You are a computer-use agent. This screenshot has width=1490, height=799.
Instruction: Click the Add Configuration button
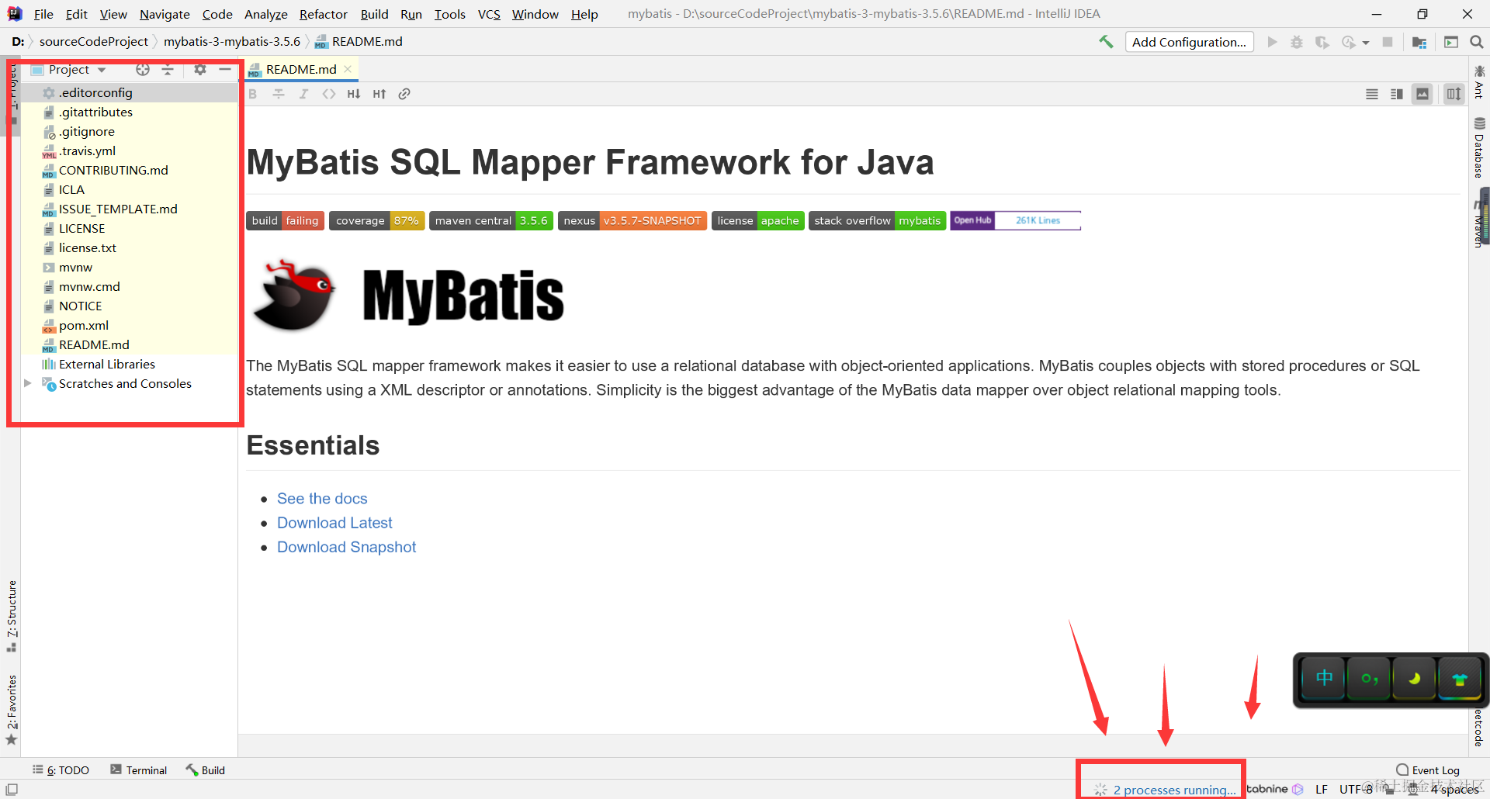tap(1189, 42)
